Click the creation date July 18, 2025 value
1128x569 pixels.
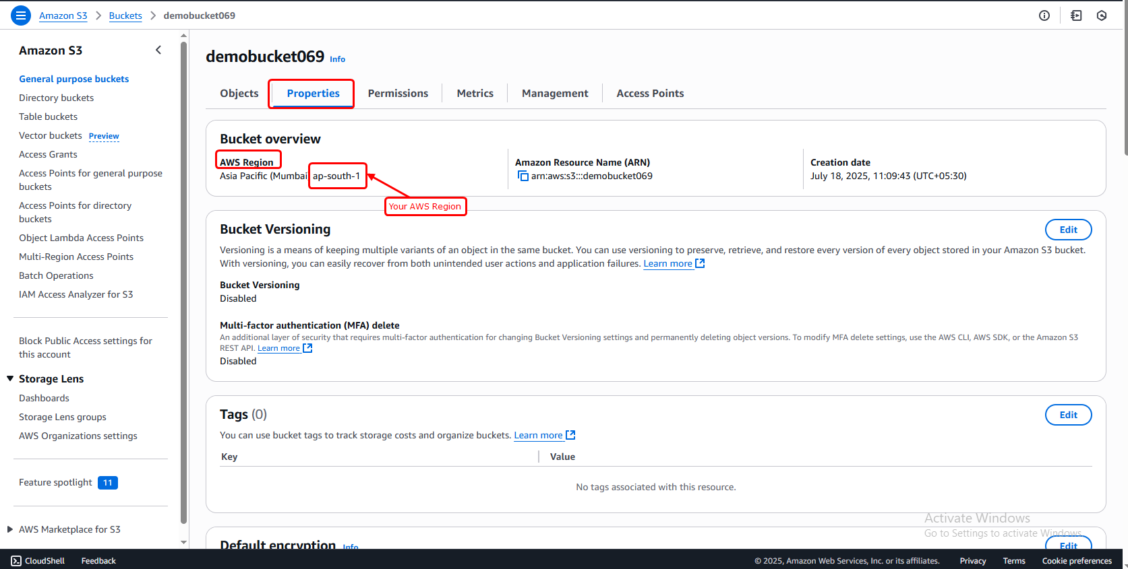(888, 176)
